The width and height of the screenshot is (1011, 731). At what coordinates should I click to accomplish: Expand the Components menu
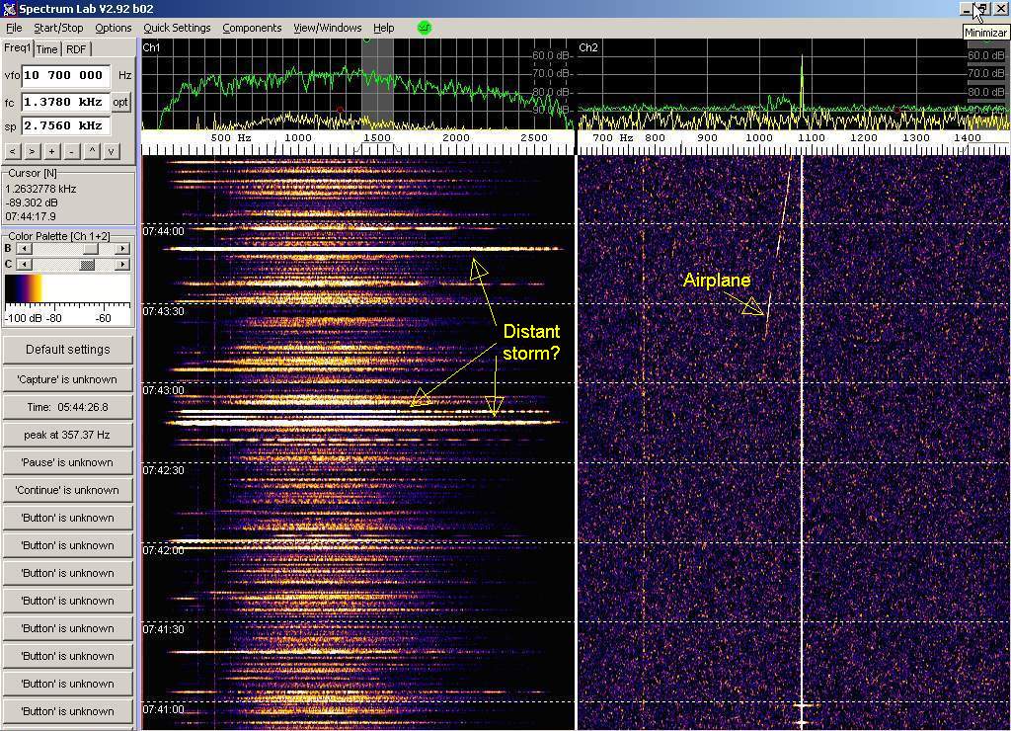[x=252, y=28]
